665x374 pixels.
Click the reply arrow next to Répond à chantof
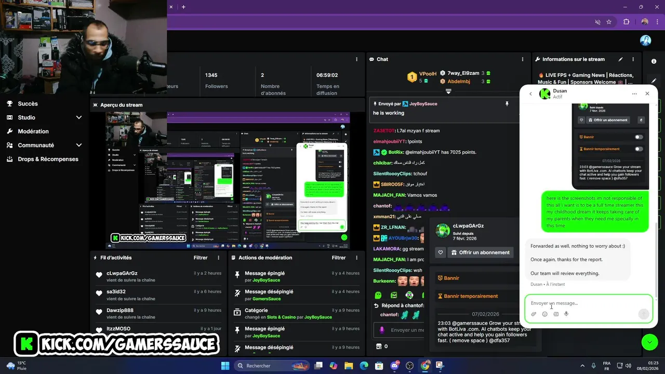point(376,305)
